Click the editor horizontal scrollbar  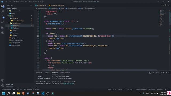(x=99, y=70)
